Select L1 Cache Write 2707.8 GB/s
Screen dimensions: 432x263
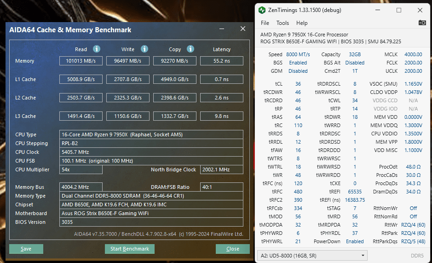[x=128, y=79]
